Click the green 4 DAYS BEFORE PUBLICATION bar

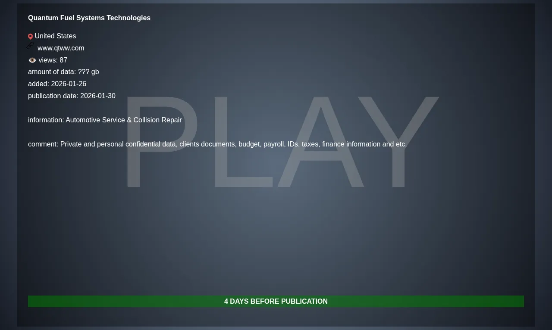pyautogui.click(x=276, y=302)
